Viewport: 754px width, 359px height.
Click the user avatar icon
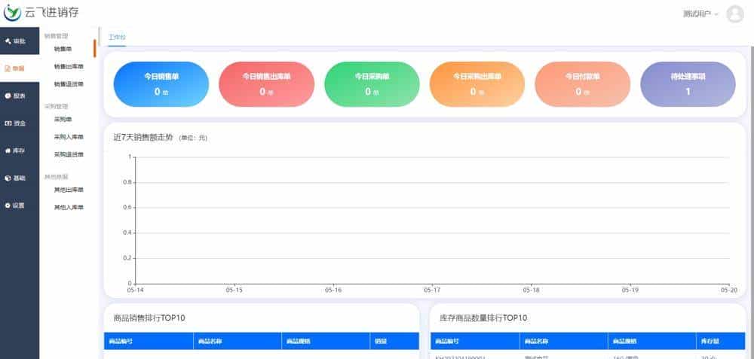(734, 14)
